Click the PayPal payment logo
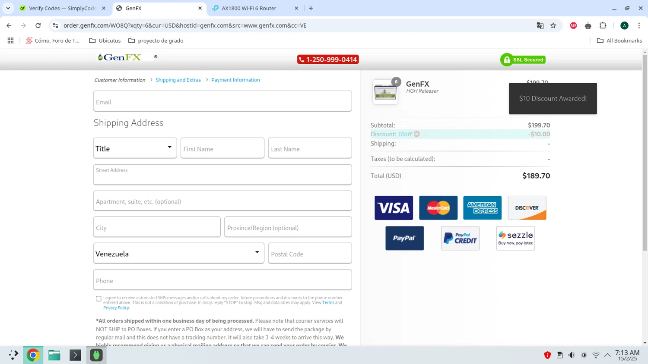Image resolution: width=648 pixels, height=364 pixels. pyautogui.click(x=404, y=238)
